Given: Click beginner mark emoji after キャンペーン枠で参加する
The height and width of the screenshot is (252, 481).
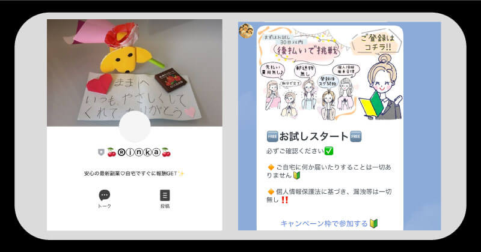Looking at the screenshot, I should [373, 224].
